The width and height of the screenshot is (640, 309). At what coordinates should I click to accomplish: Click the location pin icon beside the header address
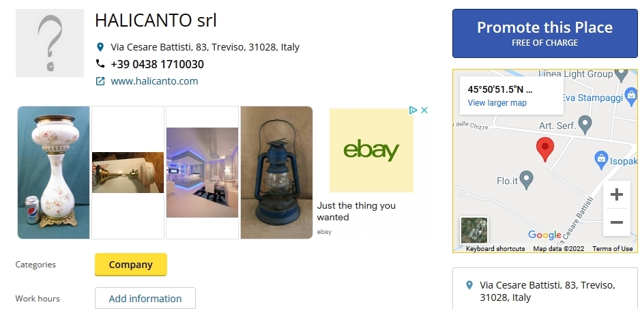point(100,47)
